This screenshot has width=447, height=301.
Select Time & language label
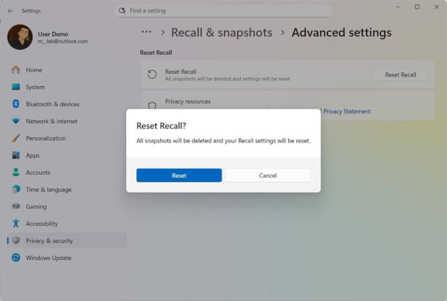49,189
